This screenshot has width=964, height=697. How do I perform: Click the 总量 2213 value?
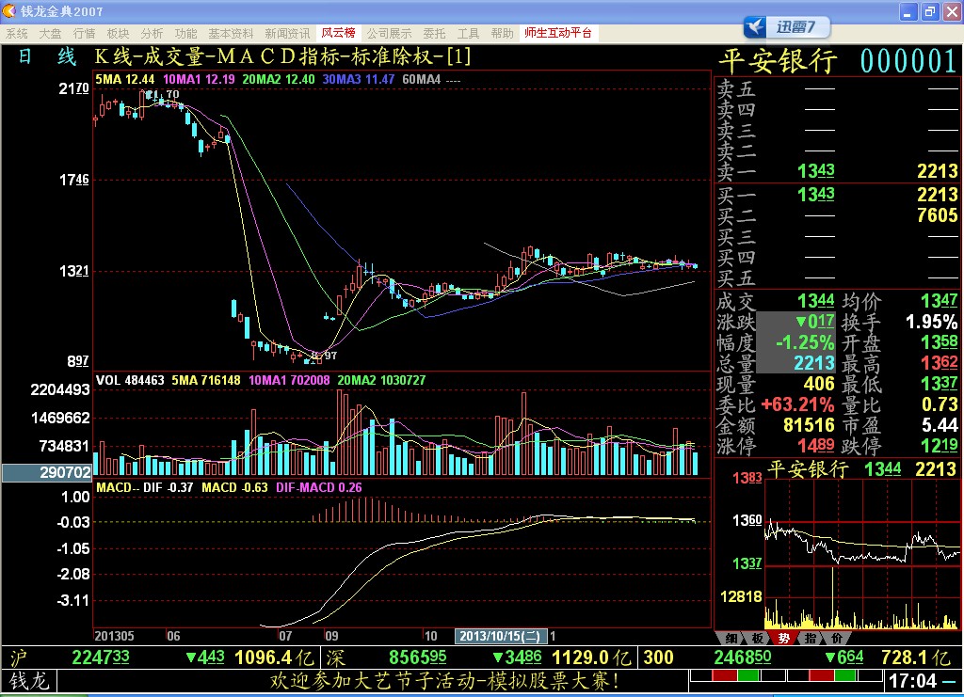(814, 363)
